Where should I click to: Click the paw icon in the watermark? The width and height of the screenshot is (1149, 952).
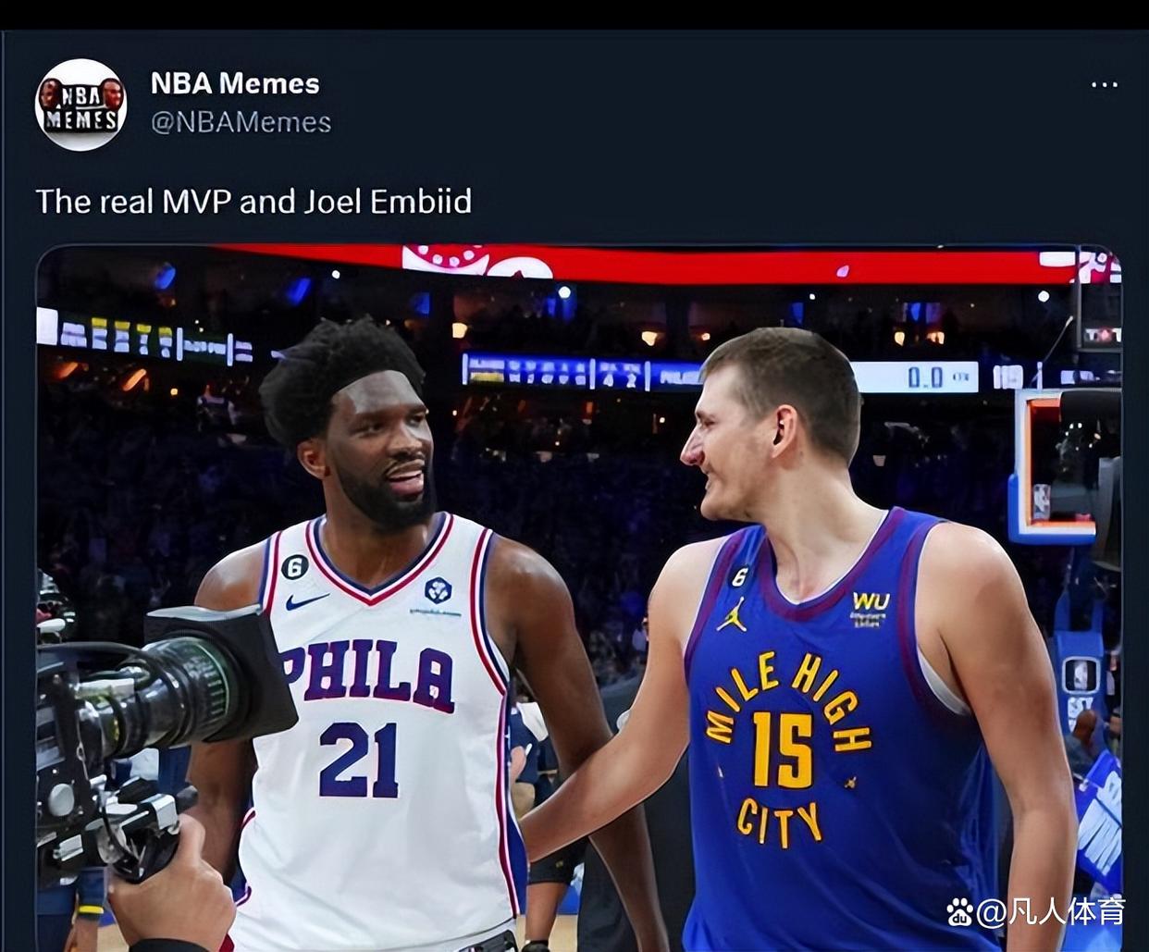pyautogui.click(x=960, y=912)
